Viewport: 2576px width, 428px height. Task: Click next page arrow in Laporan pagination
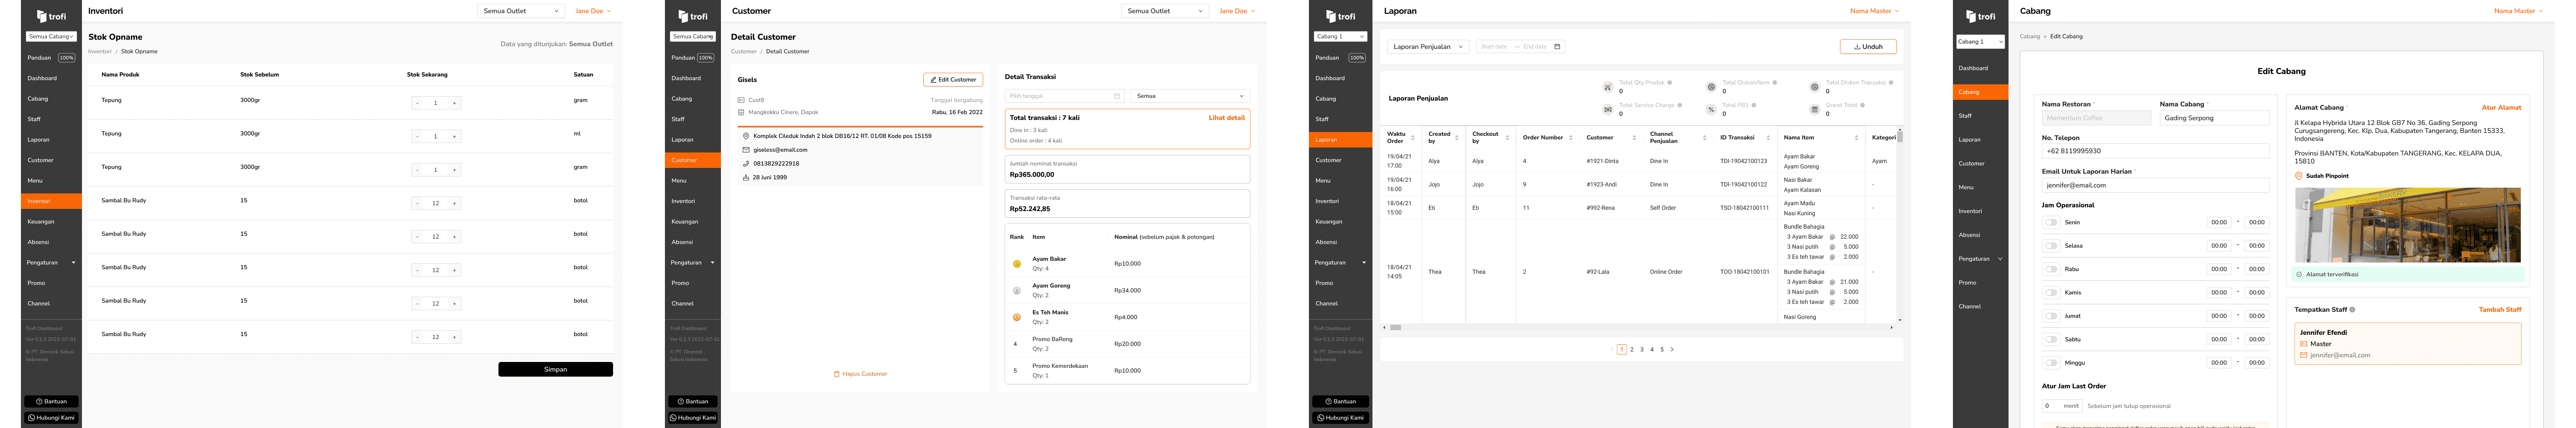[x=1672, y=350]
